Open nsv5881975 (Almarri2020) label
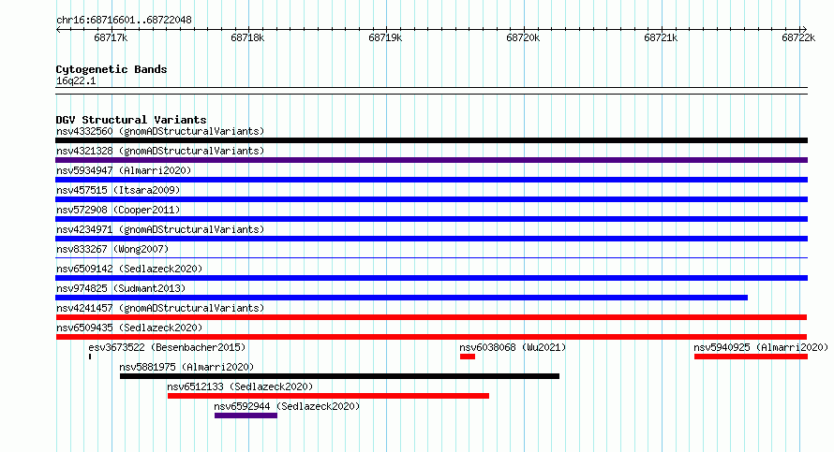 pos(186,367)
